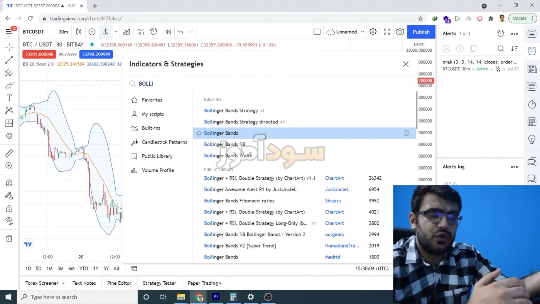Select the trend line drawing tool
This screenshot has width=540, height=304.
9,60
